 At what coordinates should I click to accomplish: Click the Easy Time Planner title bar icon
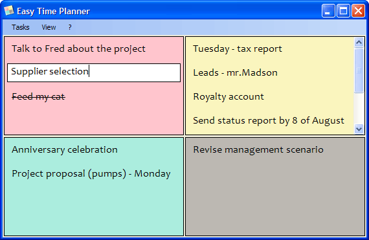tap(9, 10)
